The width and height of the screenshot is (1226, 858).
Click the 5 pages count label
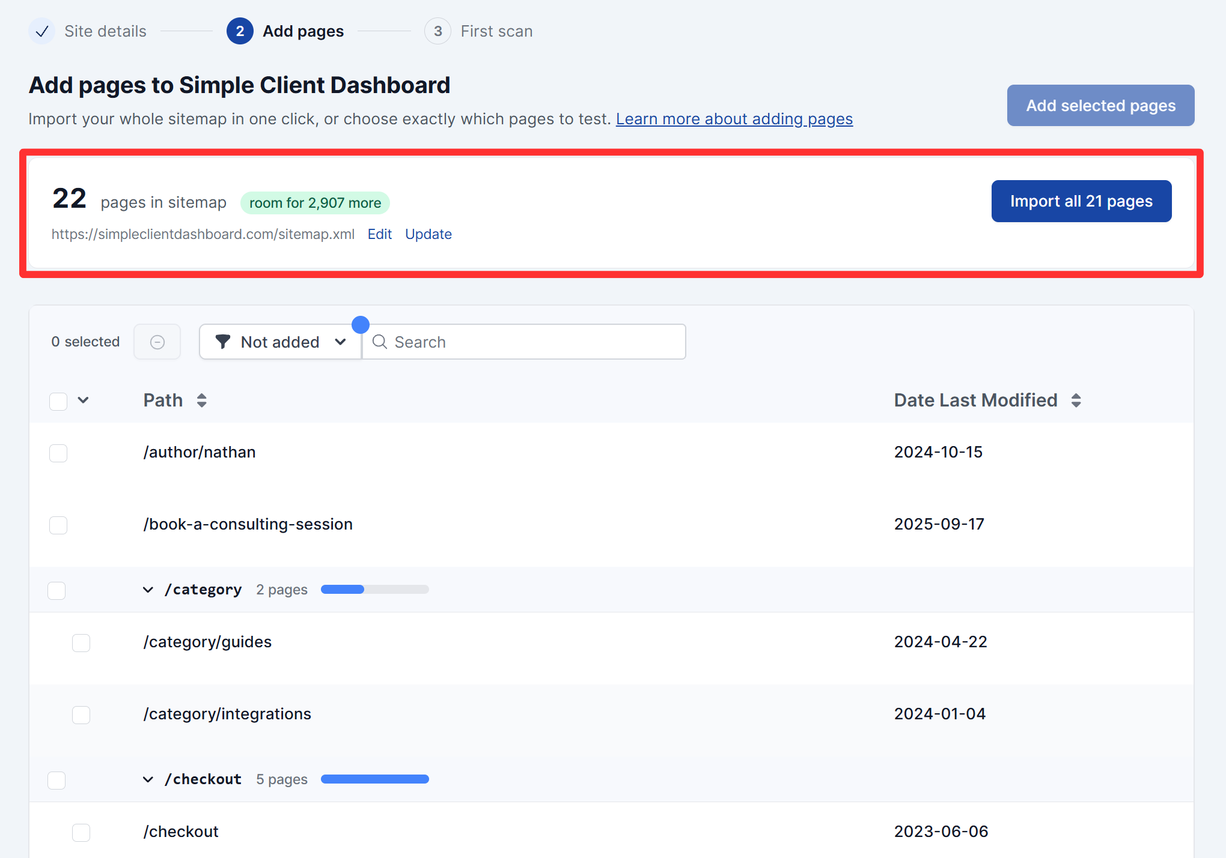click(x=282, y=779)
